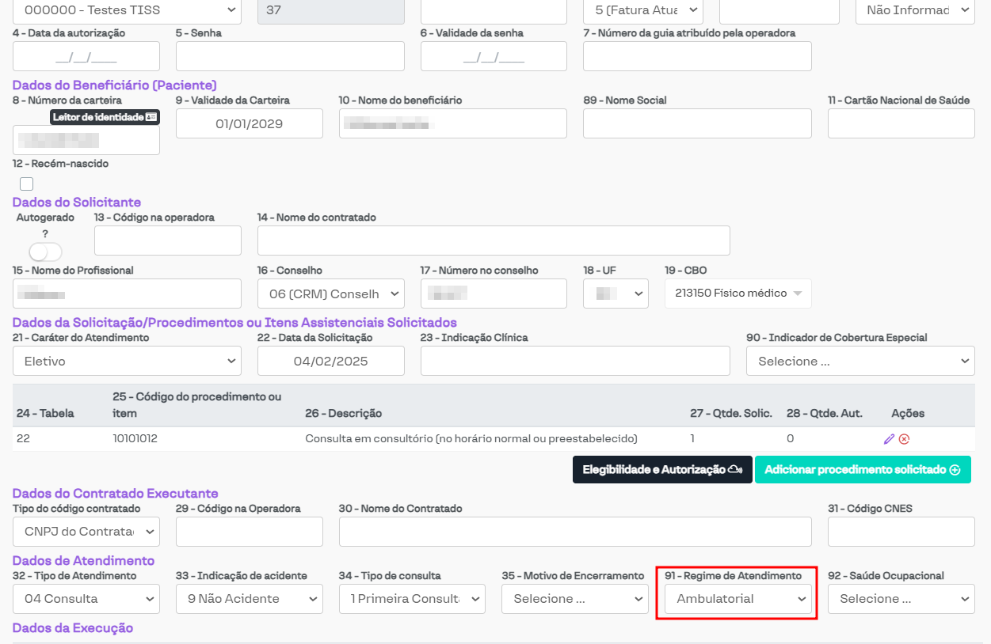Click Adicionar procedimento solicitado button

862,470
